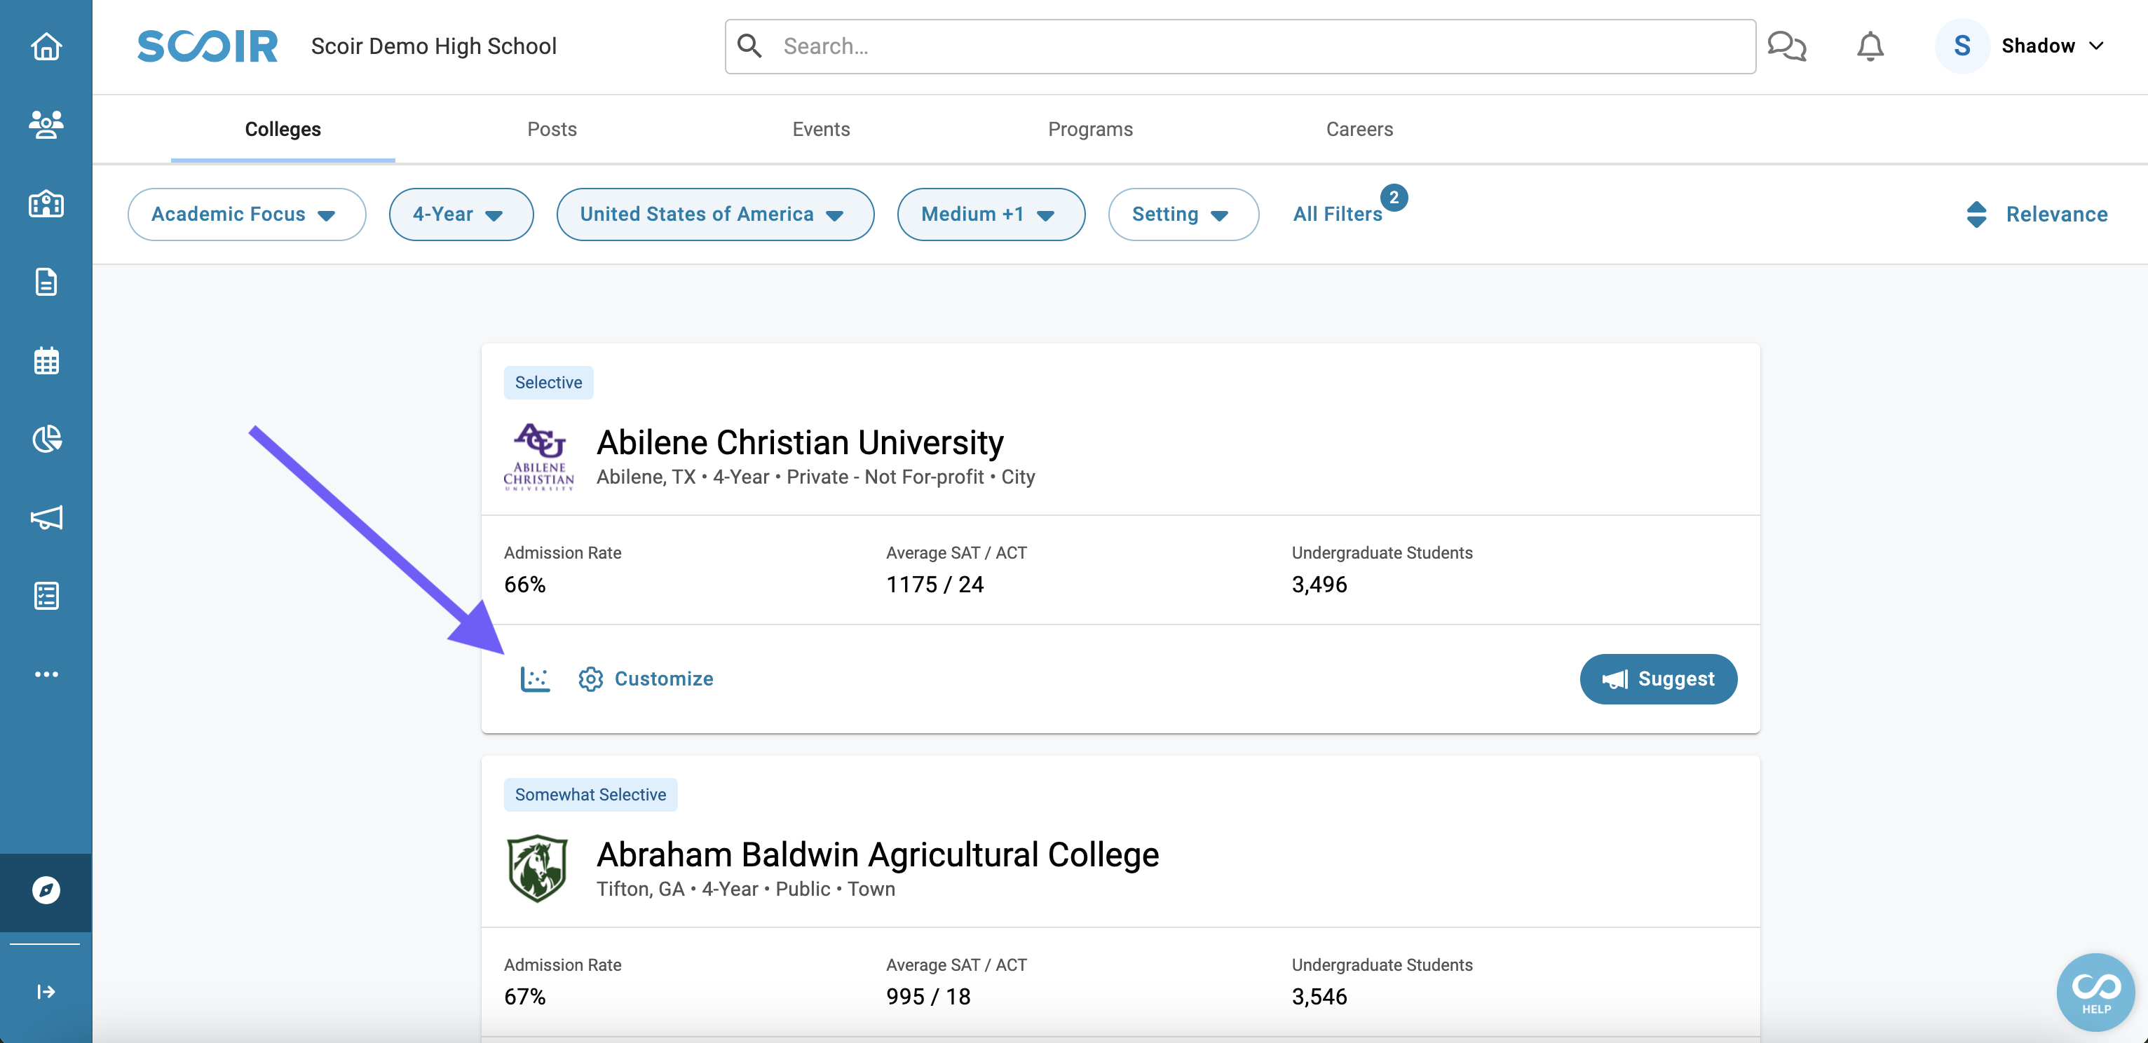Expand the Academic Focus filter dropdown

[245, 214]
